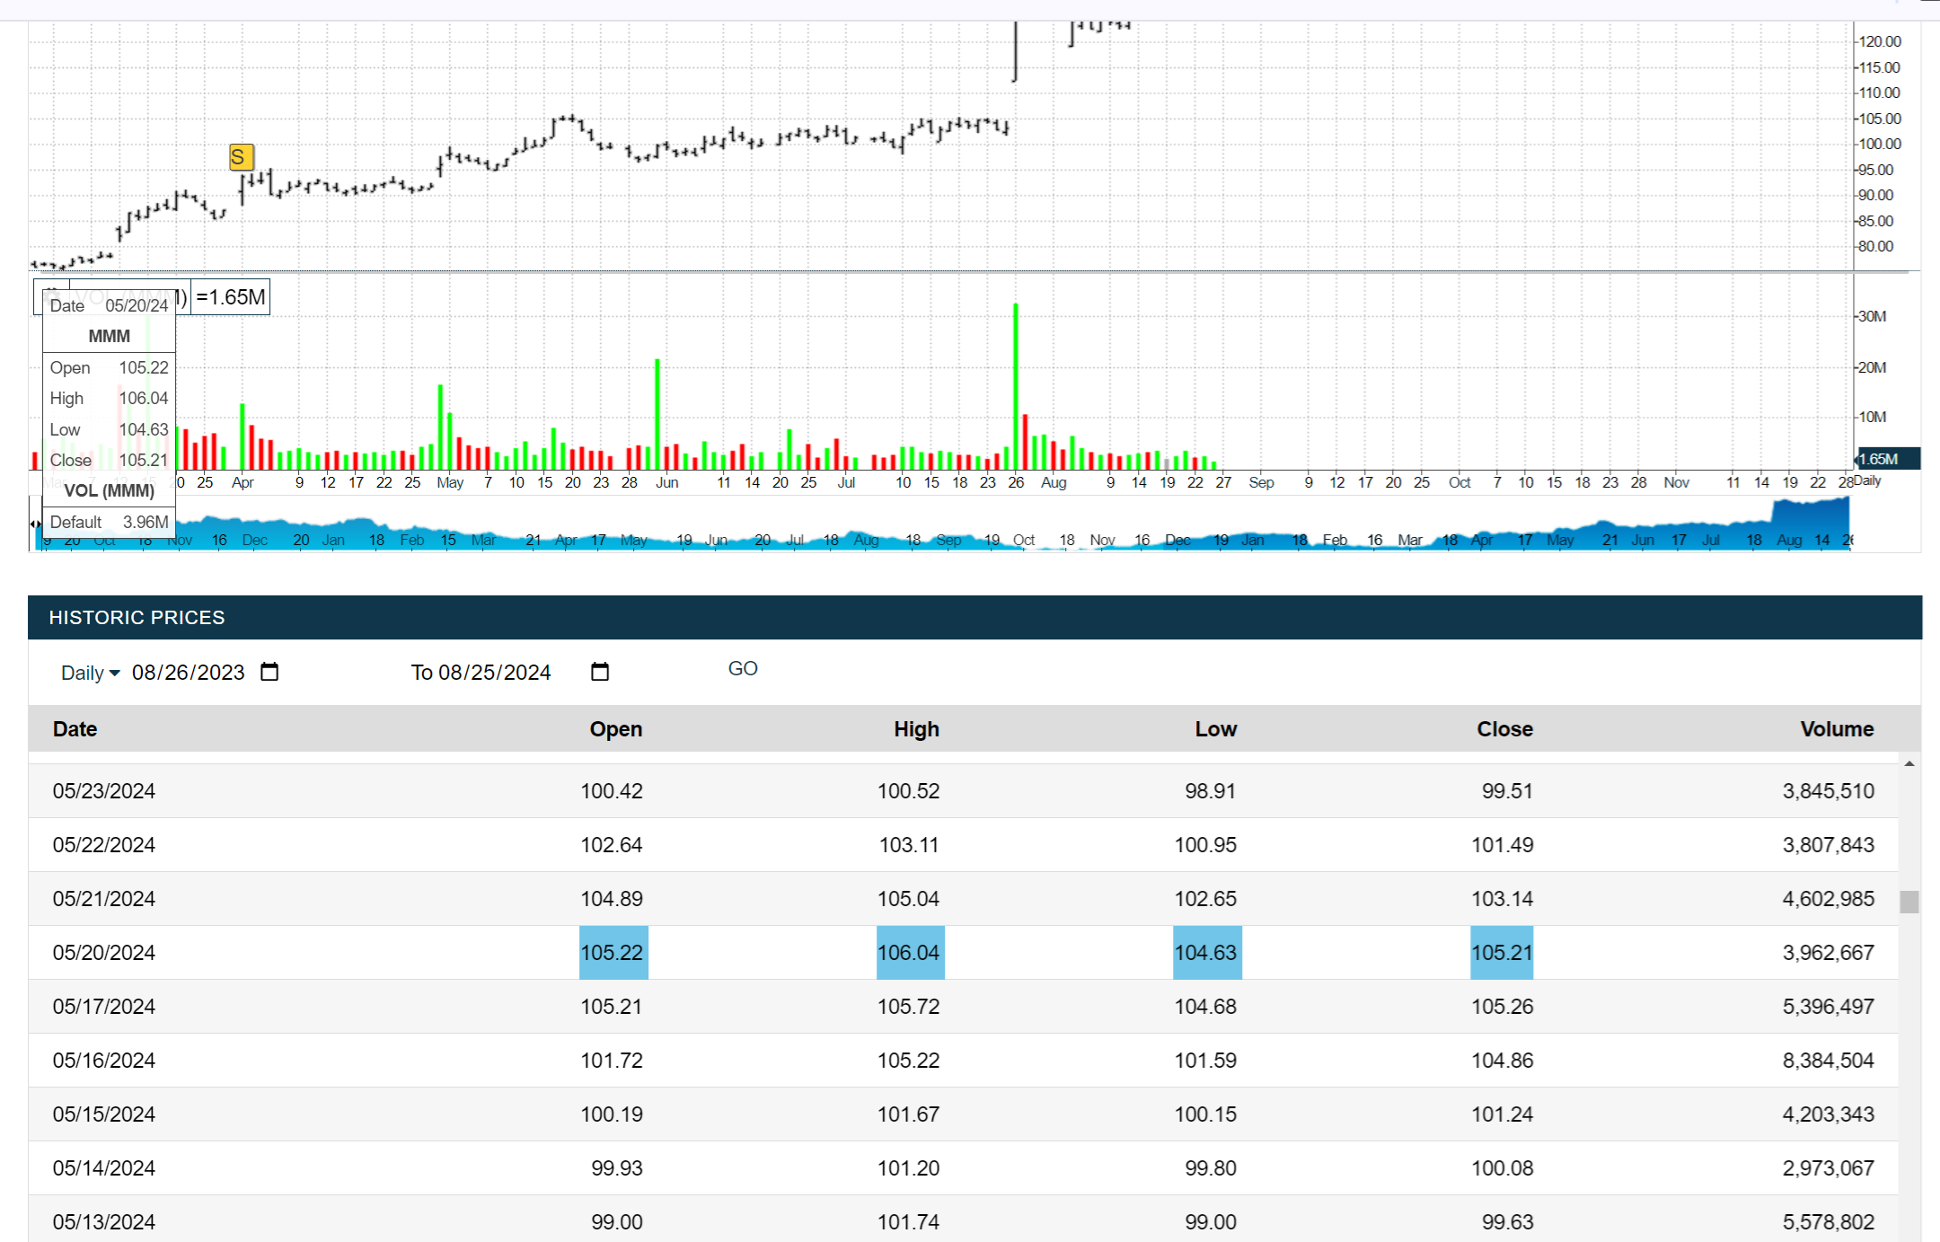Open the start date calendar picker icon
This screenshot has width=1940, height=1242.
click(269, 672)
